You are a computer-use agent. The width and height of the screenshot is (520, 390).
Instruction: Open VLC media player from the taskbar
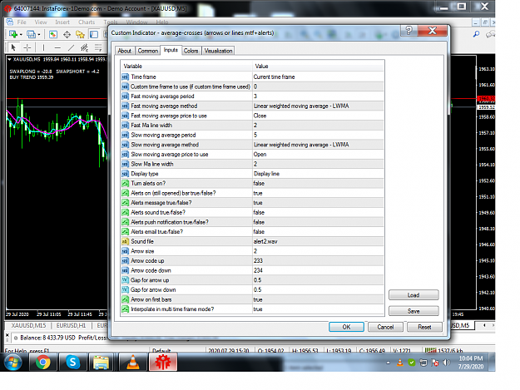pos(133,363)
